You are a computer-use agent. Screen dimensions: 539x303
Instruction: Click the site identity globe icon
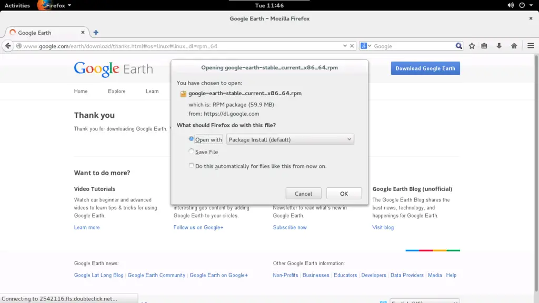pyautogui.click(x=19, y=46)
